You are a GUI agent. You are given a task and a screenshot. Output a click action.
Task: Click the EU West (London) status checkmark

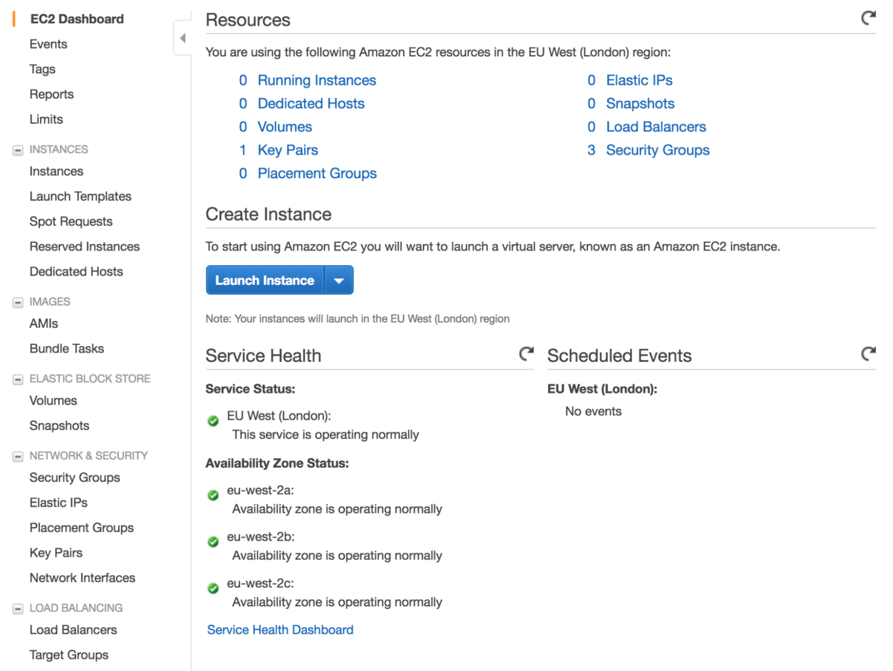pyautogui.click(x=213, y=421)
